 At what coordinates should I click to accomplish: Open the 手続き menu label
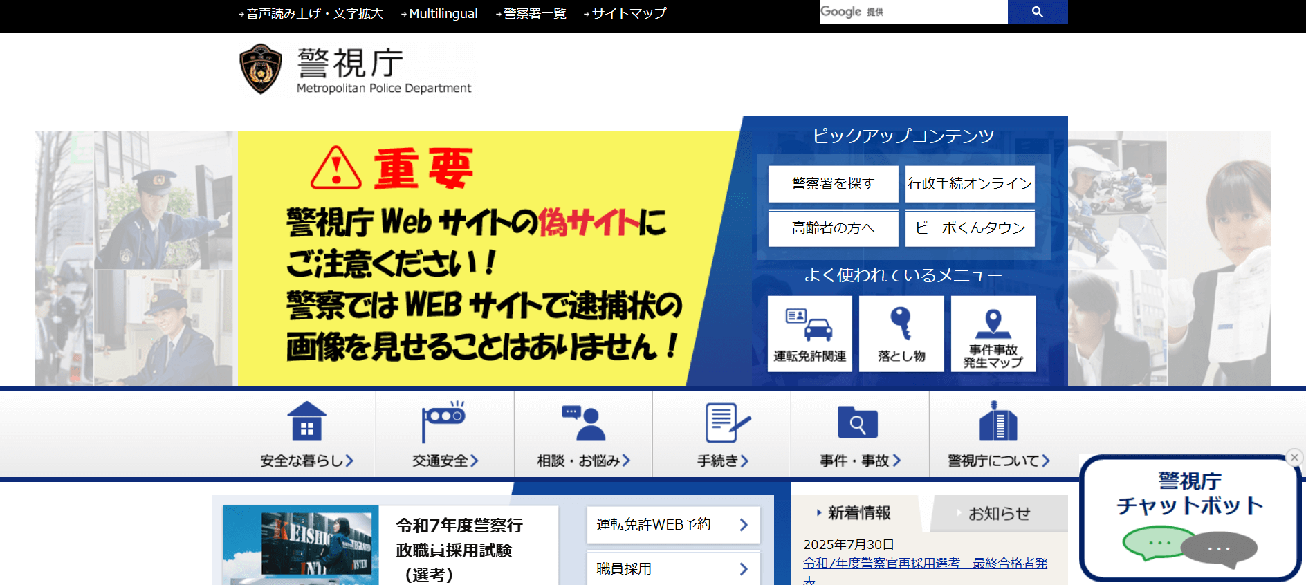coord(722,461)
